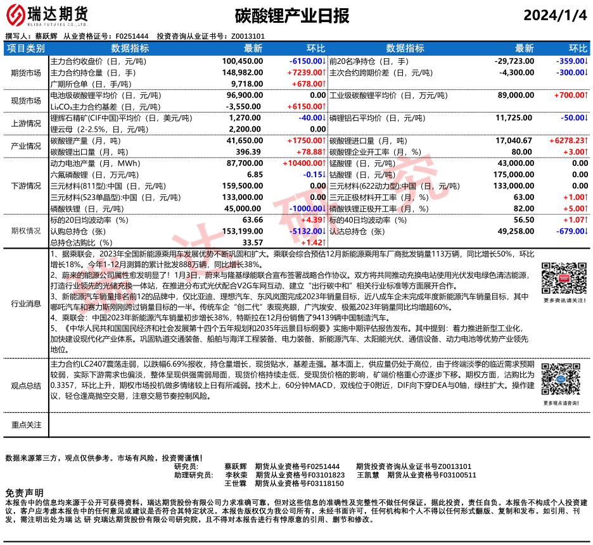Select the 期货市场 category cell

[x=26, y=73]
